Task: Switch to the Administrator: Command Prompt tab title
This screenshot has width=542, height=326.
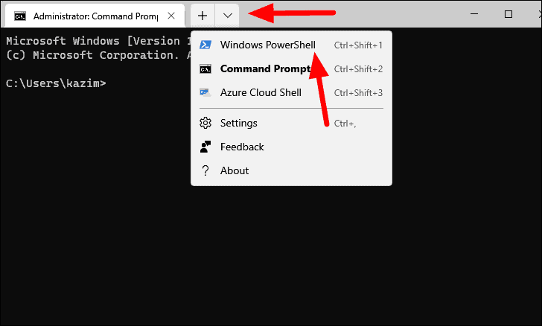Action: pyautogui.click(x=96, y=16)
